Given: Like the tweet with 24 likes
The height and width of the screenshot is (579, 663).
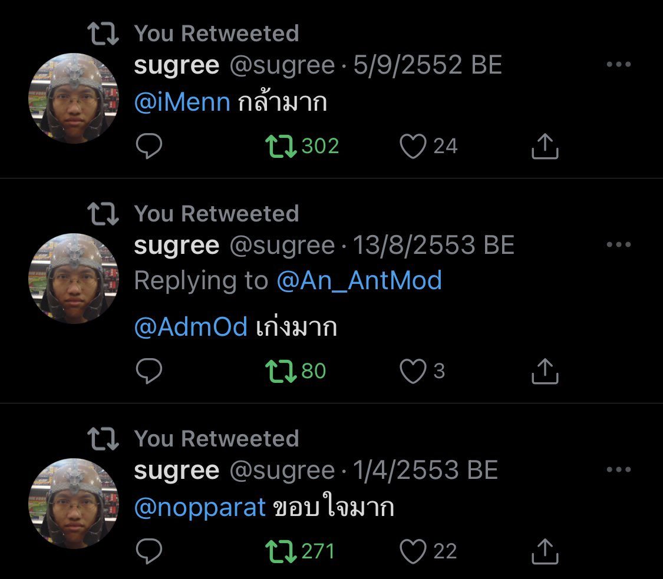Looking at the screenshot, I should [413, 146].
